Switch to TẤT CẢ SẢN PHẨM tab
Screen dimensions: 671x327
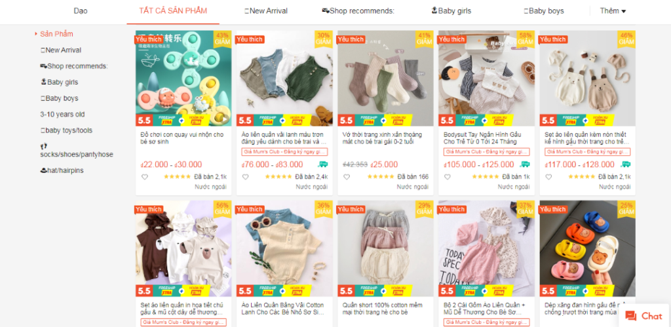(173, 11)
